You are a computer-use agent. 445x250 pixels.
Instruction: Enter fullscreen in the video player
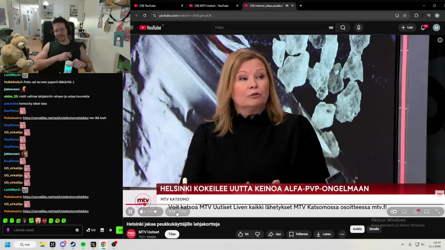[x=438, y=211]
